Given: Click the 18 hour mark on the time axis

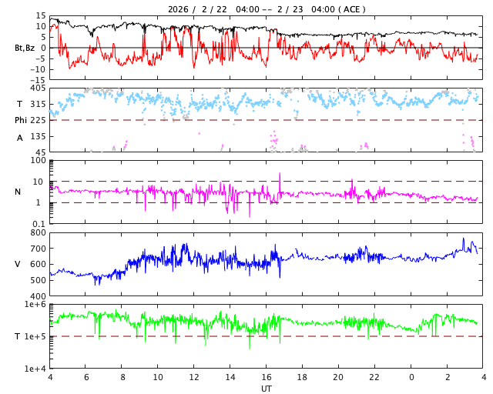Looking at the screenshot, I should tap(302, 378).
